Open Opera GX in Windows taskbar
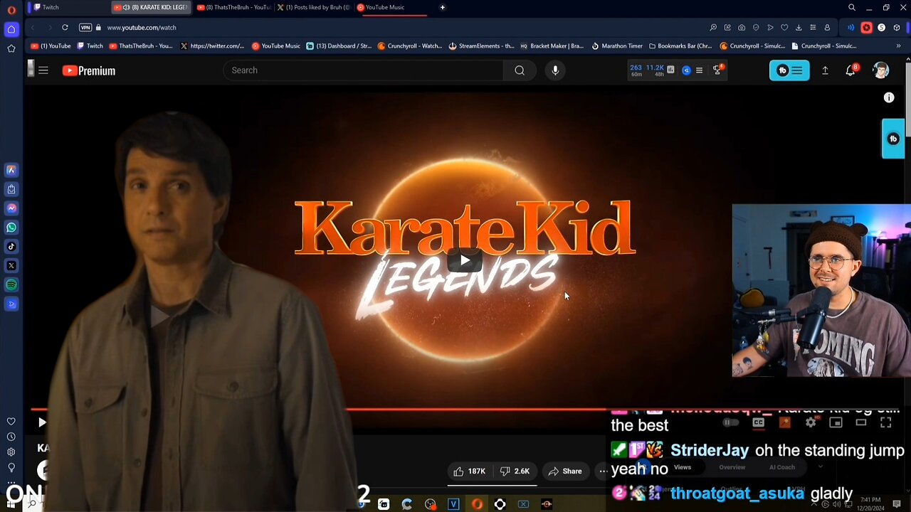Image resolution: width=911 pixels, height=512 pixels. 477,504
